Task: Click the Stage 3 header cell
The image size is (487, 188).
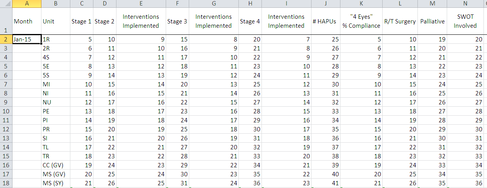Action: pyautogui.click(x=177, y=21)
